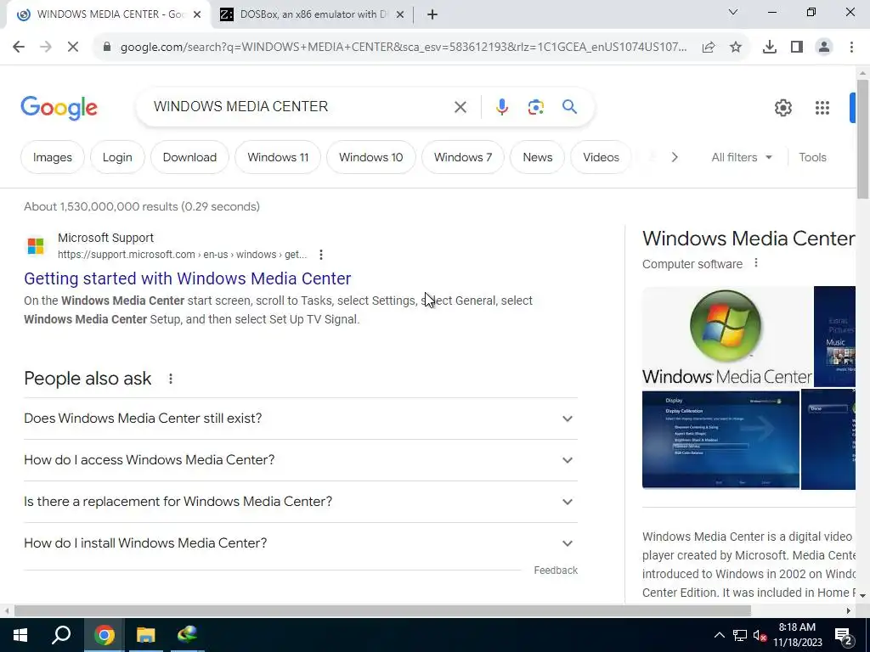870x652 pixels.
Task: Expand 'How do I access Windows Media Center?'
Action: tap(300, 460)
